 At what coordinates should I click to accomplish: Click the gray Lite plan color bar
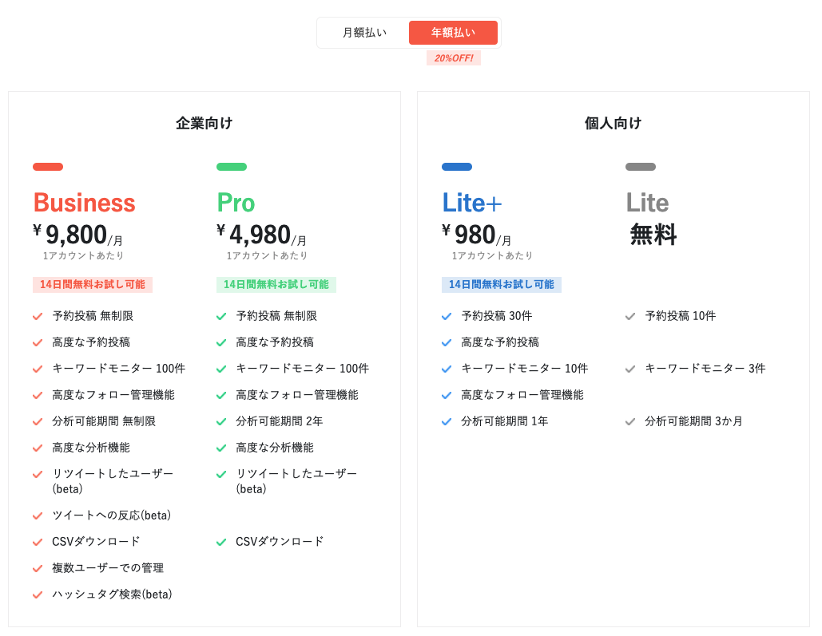pyautogui.click(x=641, y=167)
